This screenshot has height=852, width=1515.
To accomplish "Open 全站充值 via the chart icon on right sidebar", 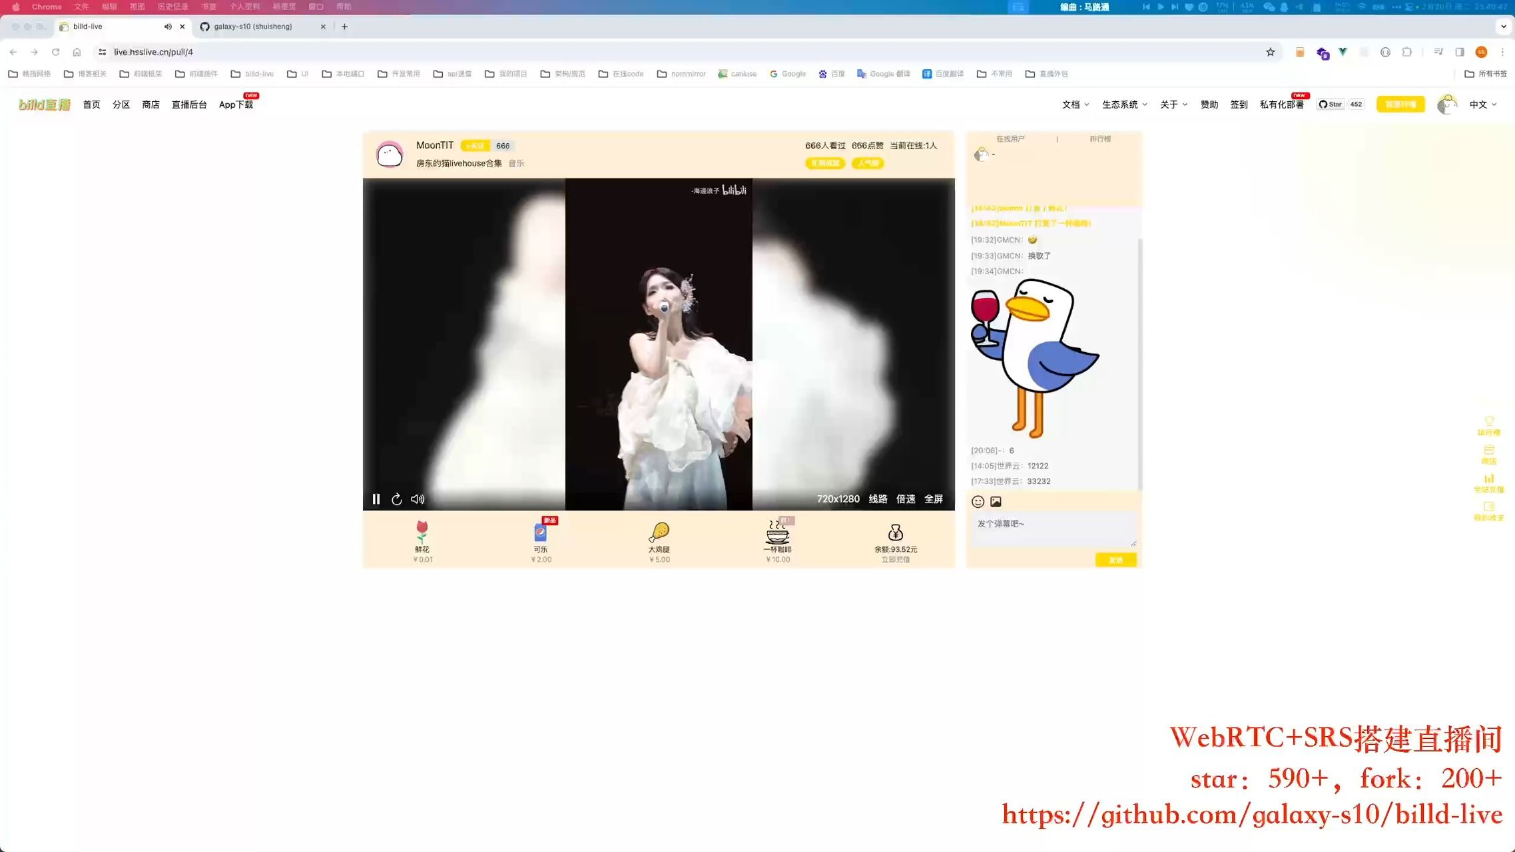I will click(x=1489, y=479).
